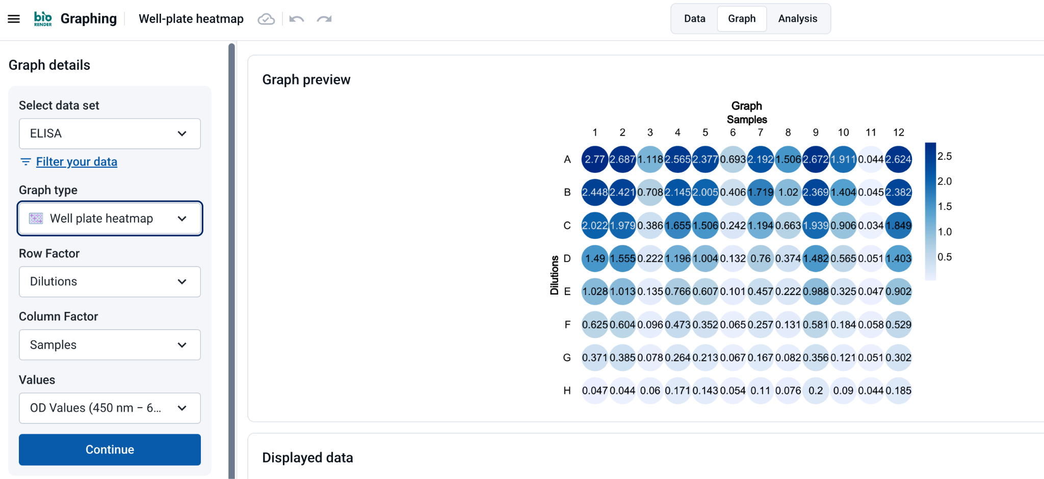
Task: Expand the OD Values dropdown
Action: (x=110, y=408)
